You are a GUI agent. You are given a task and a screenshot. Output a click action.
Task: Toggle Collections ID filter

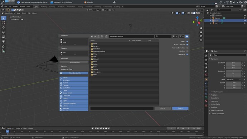(74, 96)
